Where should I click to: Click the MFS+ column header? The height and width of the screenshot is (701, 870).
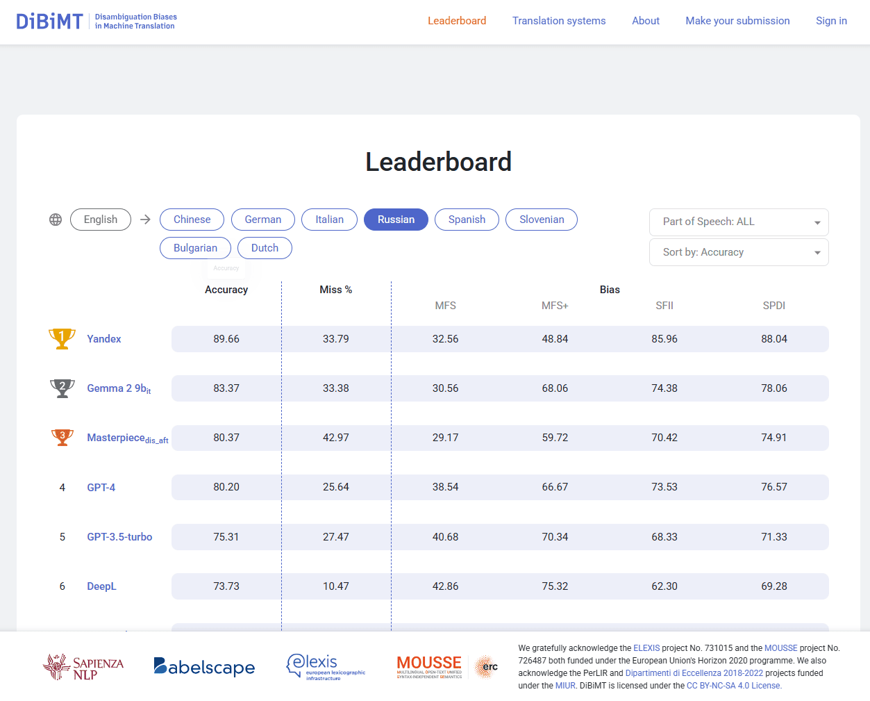click(555, 306)
